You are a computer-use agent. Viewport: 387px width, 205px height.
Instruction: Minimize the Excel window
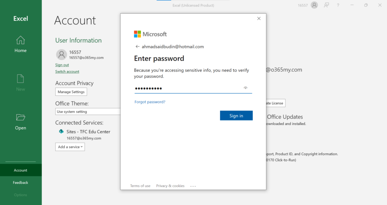(x=352, y=5)
